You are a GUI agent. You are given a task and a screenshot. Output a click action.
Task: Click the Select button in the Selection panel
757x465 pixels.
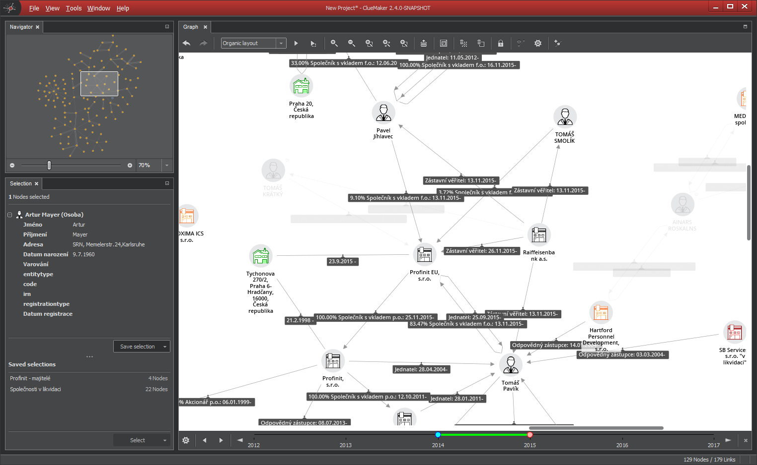(x=138, y=440)
